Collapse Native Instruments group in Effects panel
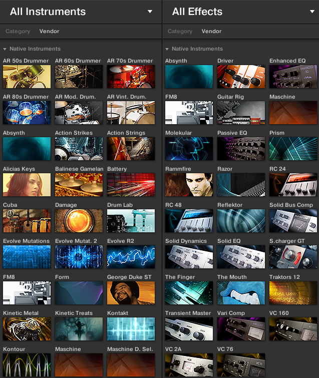The image size is (319, 378). [167, 49]
